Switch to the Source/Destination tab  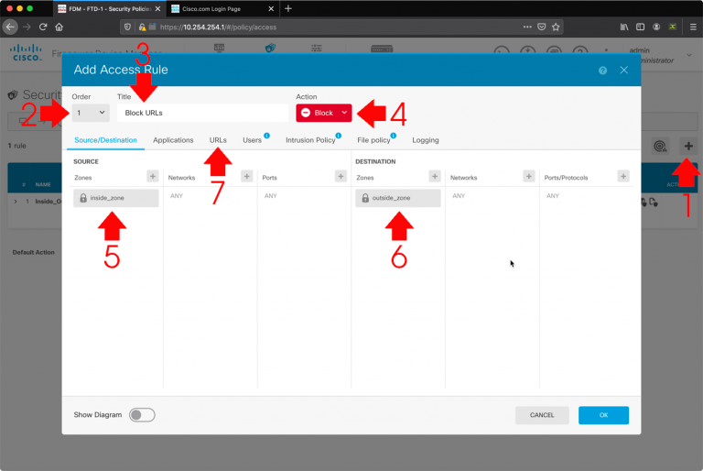point(106,140)
